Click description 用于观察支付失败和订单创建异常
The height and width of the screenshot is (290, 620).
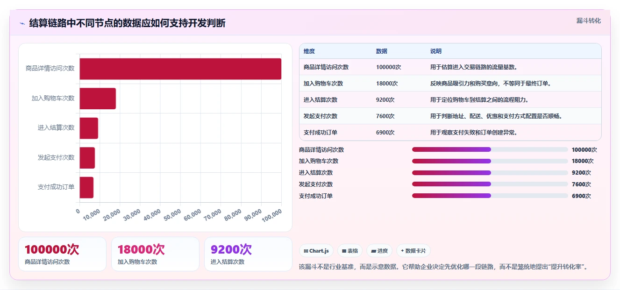tap(474, 133)
